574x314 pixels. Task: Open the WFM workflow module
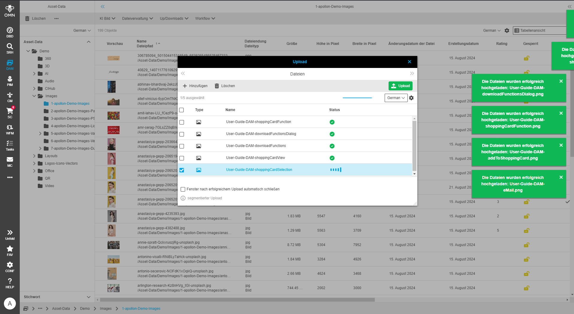point(10,129)
